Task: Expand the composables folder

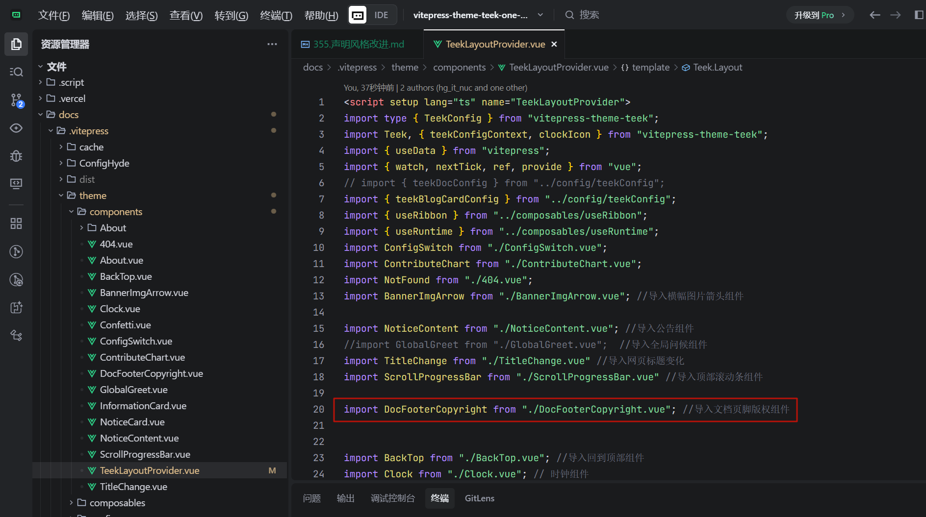Action: coord(160,503)
